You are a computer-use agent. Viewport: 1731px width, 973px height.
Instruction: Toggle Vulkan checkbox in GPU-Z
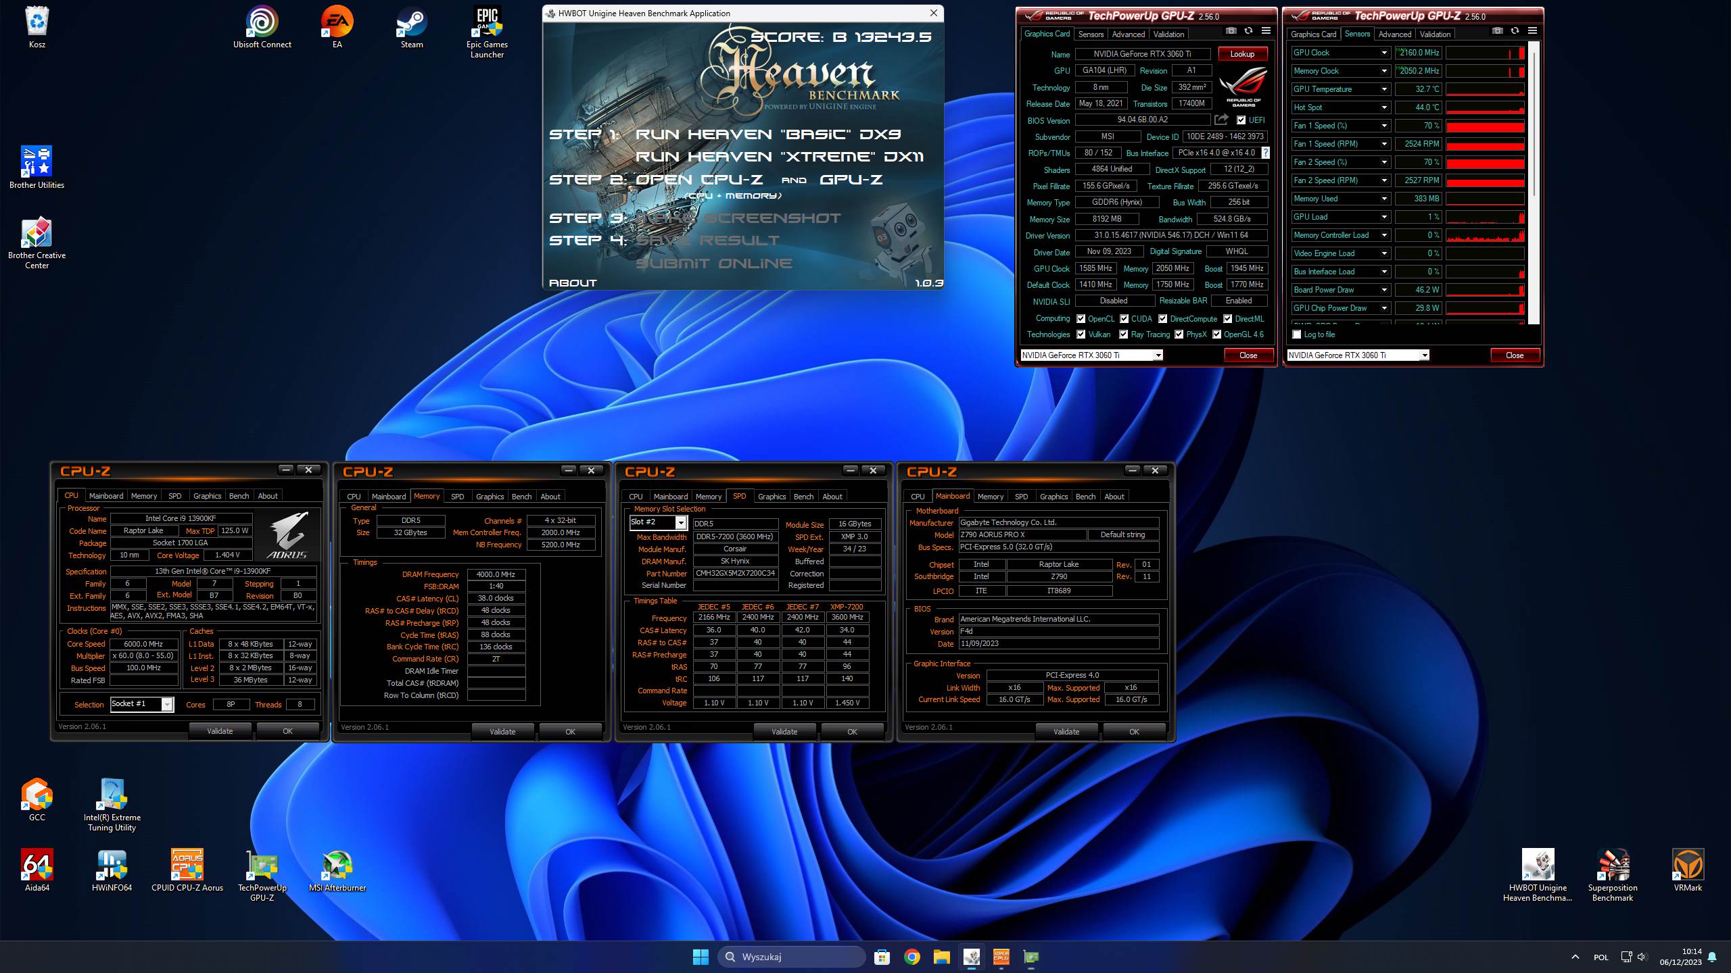[1081, 334]
